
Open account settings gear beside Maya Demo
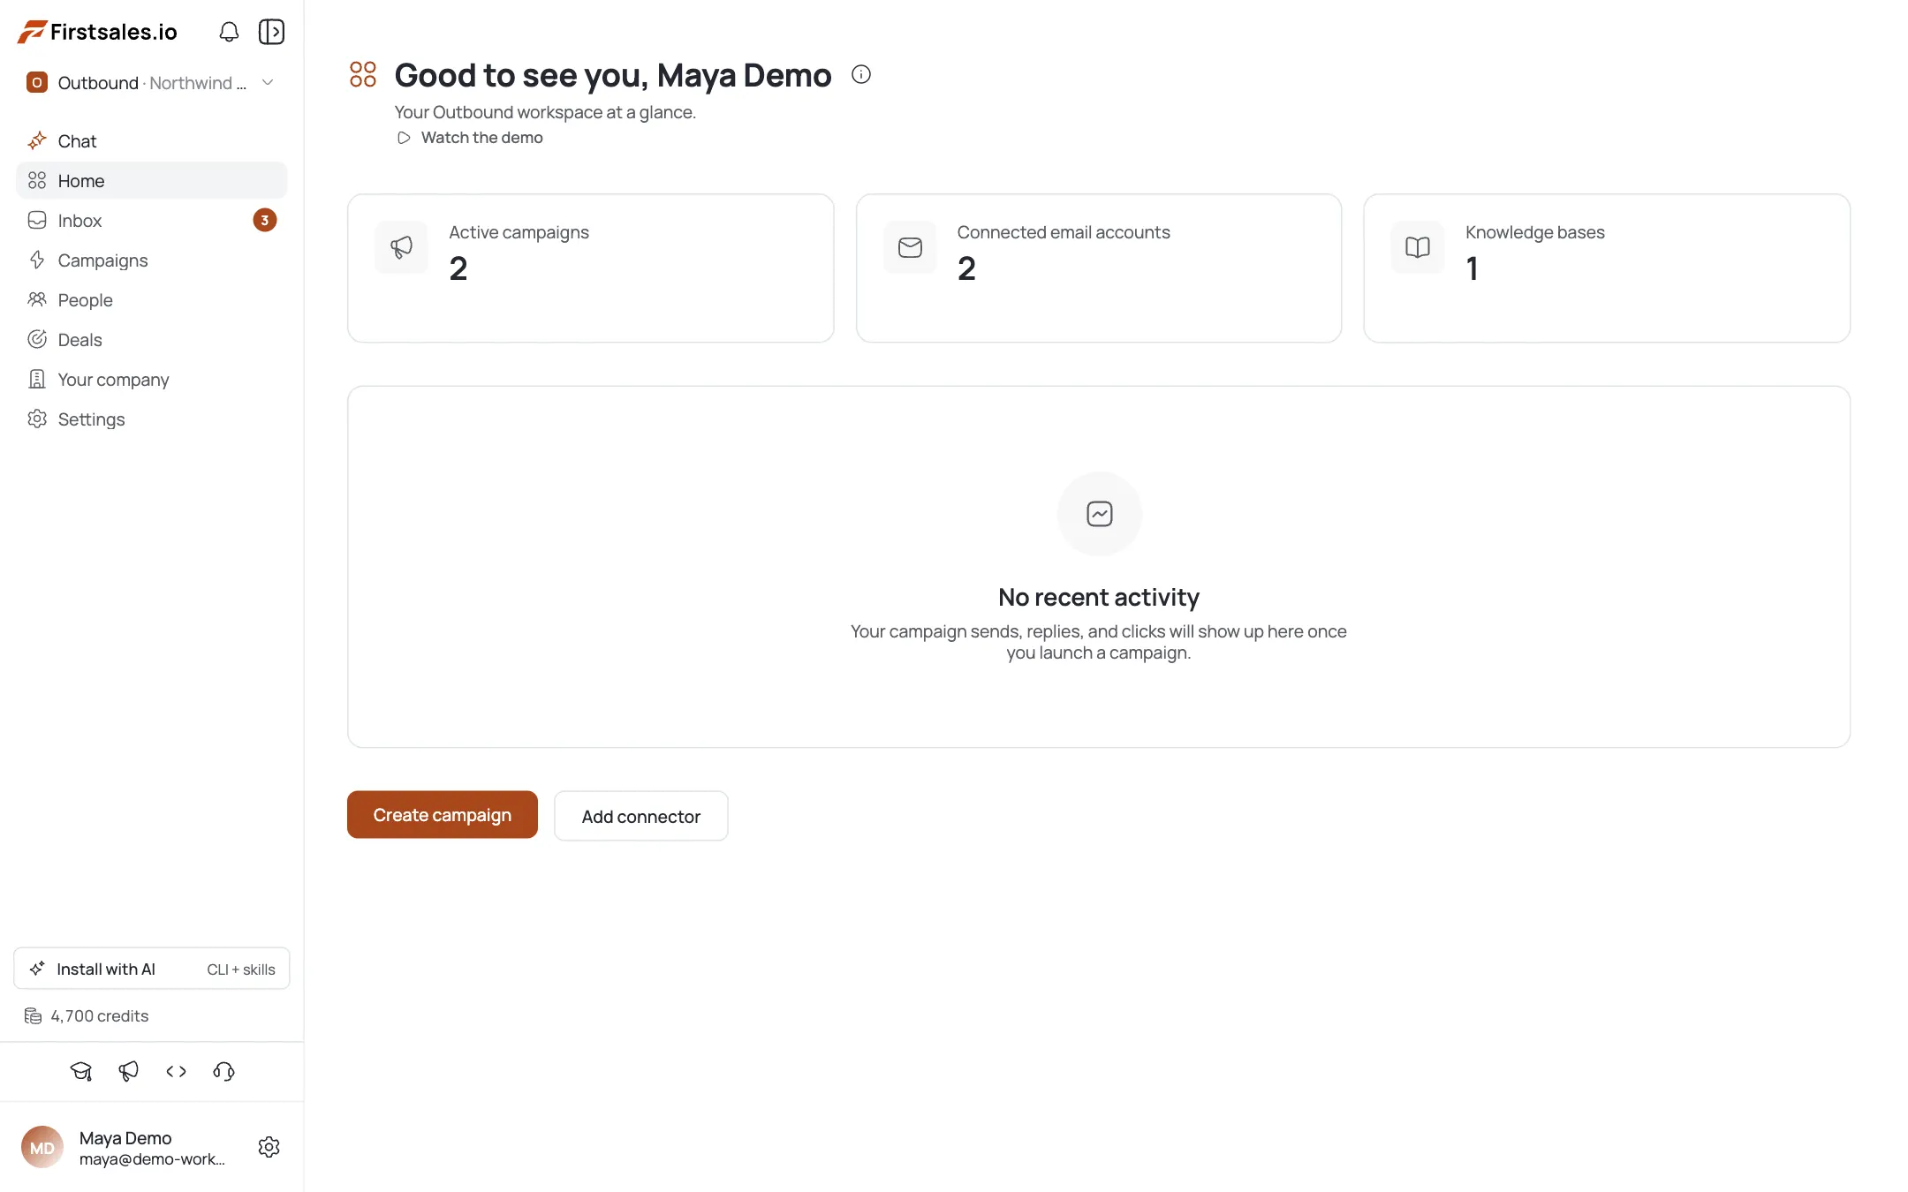tap(269, 1147)
